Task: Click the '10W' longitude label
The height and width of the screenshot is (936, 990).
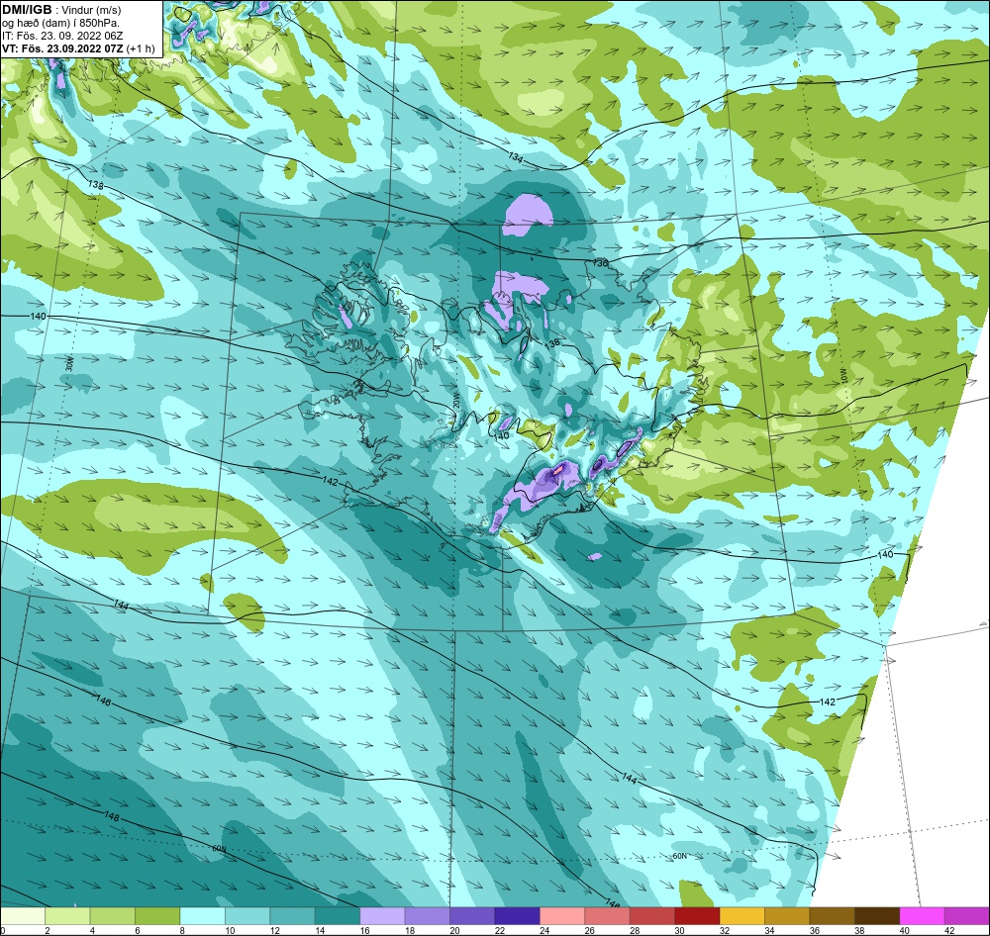Action: (x=843, y=376)
